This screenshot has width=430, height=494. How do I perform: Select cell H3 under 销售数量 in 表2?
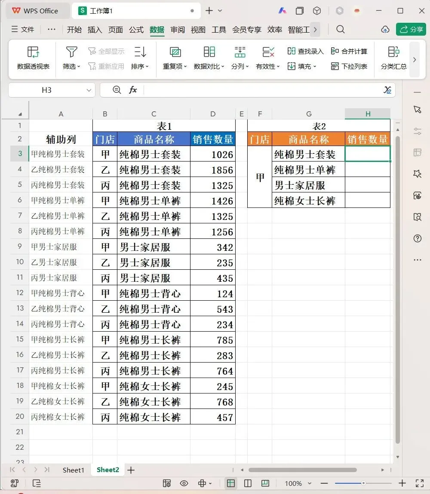click(x=368, y=154)
